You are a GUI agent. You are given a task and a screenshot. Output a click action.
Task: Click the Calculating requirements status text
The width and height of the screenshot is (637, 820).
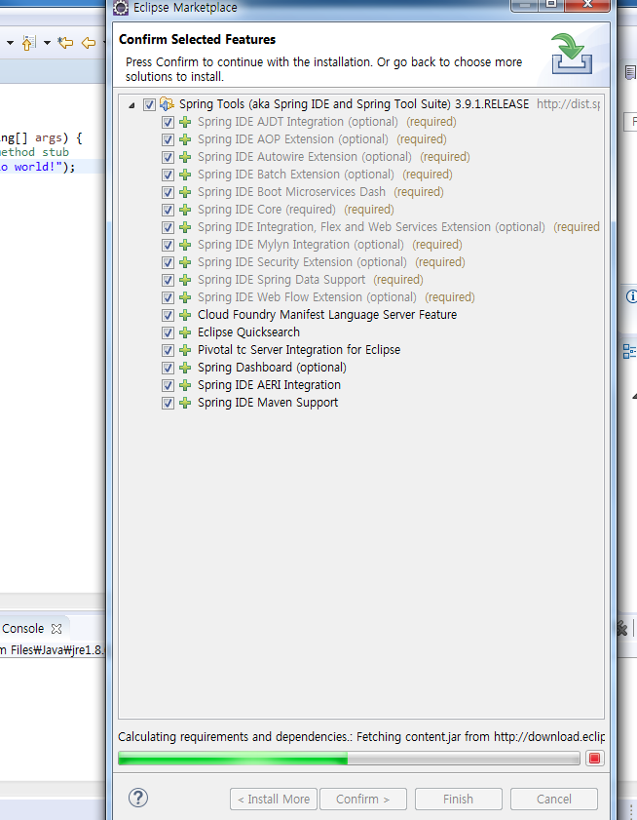point(361,737)
